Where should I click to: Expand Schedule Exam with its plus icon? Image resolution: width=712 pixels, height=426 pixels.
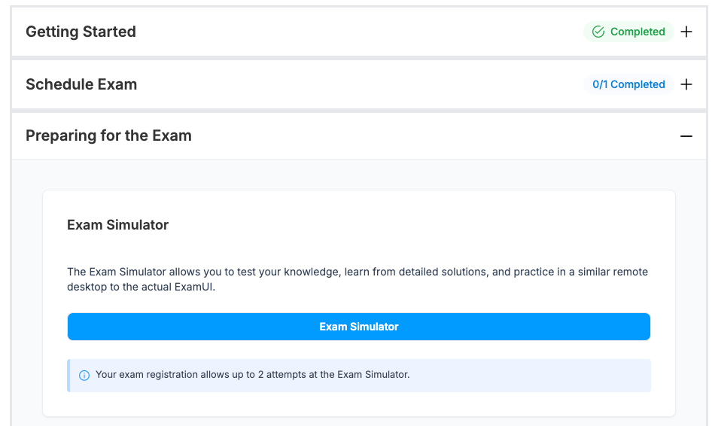[686, 84]
